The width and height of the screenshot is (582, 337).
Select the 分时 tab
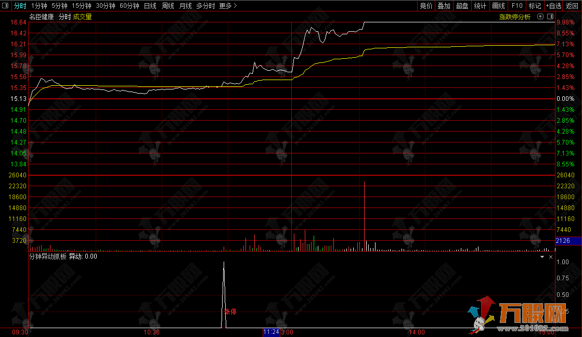pos(20,6)
